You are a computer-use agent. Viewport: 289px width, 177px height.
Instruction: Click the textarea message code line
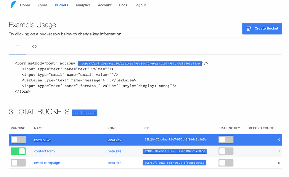79,80
